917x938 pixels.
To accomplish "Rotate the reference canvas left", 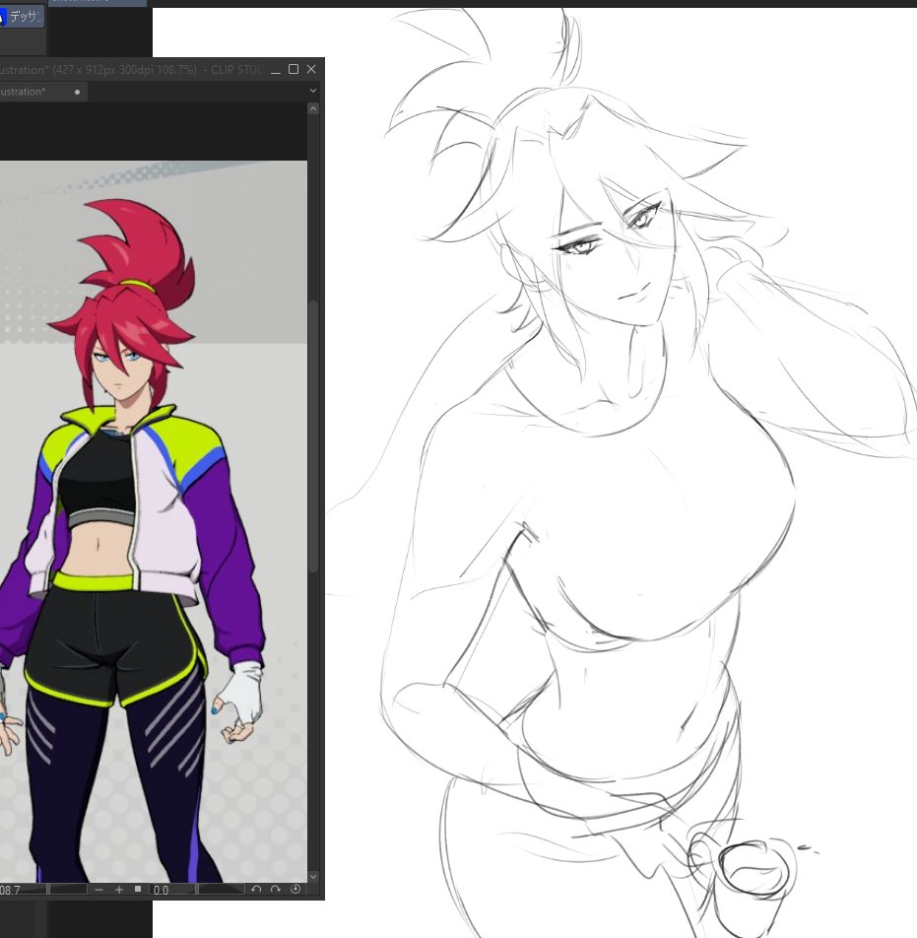I will [256, 889].
